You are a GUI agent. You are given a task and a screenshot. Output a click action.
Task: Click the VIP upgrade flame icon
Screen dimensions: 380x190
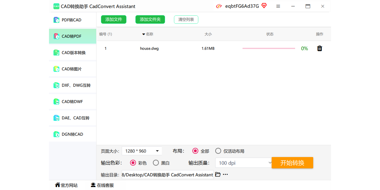tap(219, 6)
